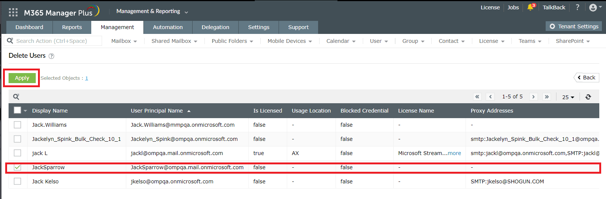Open the user account avatar menu

pos(595,7)
